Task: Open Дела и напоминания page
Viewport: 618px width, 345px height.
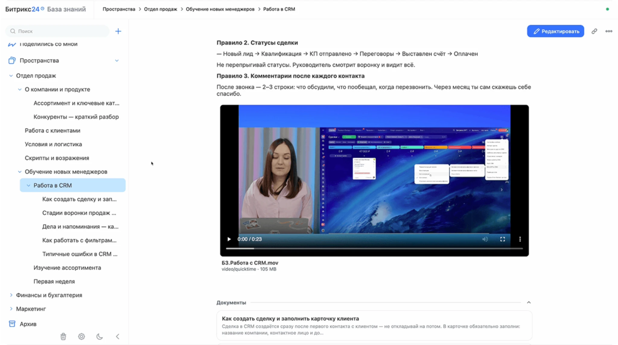Action: click(x=80, y=226)
